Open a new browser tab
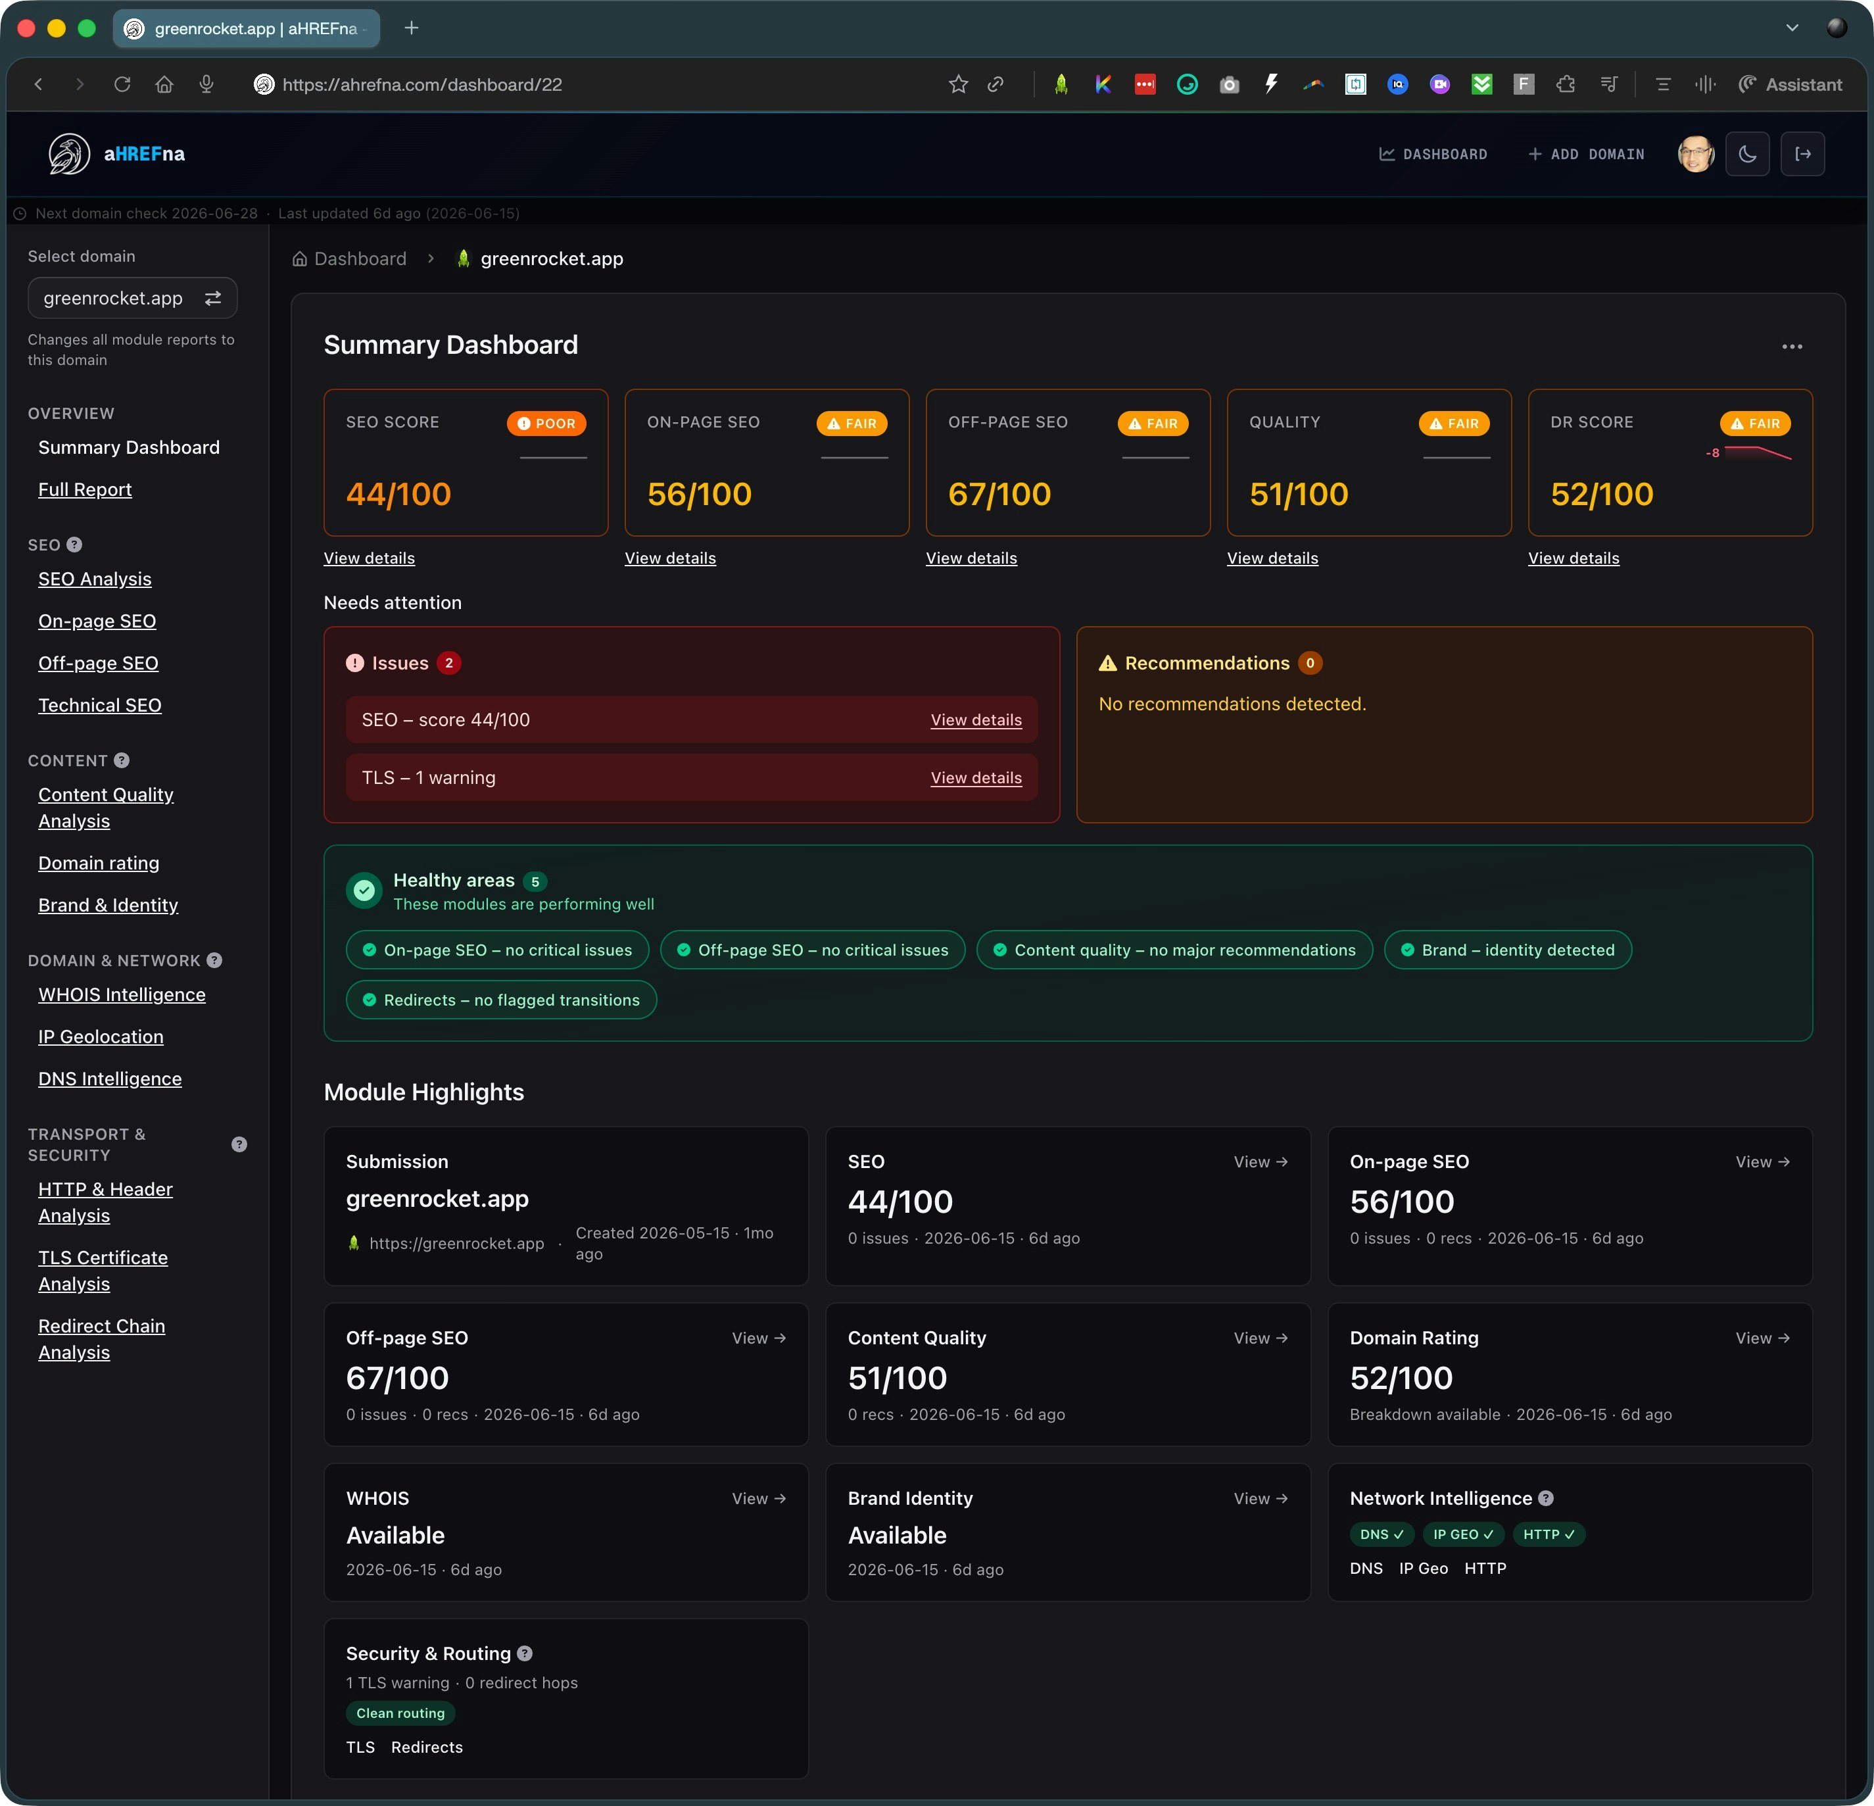 411,28
